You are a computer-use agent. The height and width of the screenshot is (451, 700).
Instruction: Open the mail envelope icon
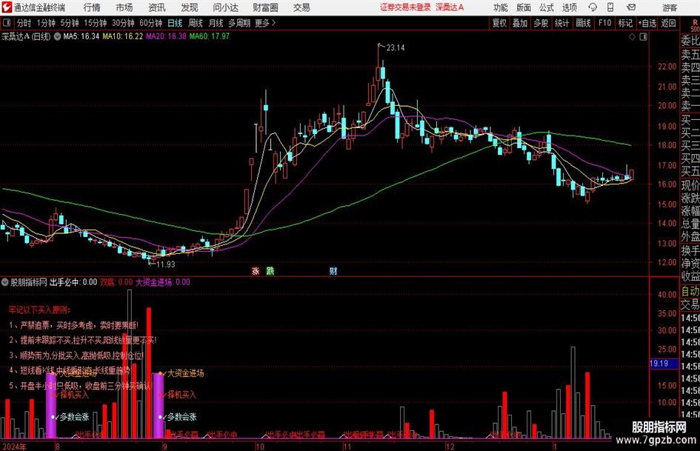point(631,7)
